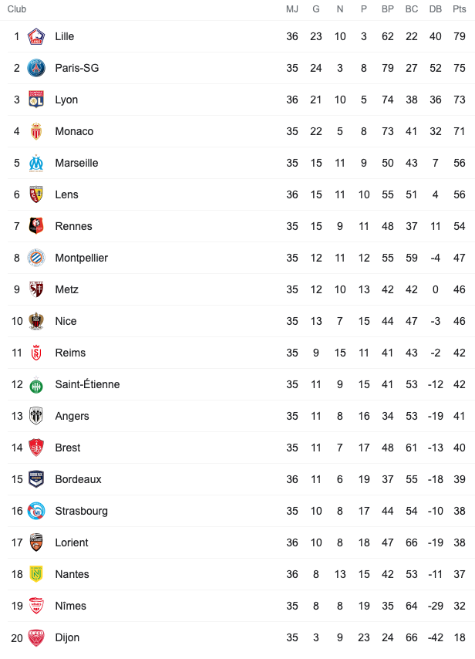Click the MJ column header
This screenshot has height=659, width=475.
pos(292,9)
